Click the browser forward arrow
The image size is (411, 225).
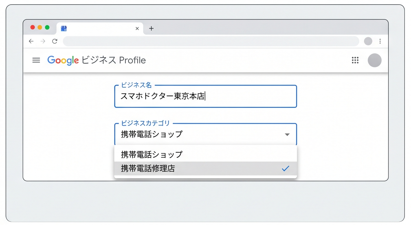tap(43, 41)
